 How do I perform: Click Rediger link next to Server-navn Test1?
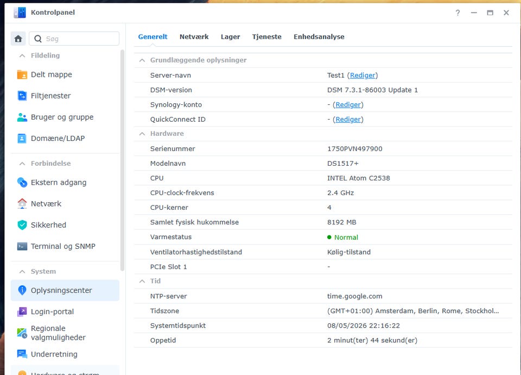pos(363,75)
